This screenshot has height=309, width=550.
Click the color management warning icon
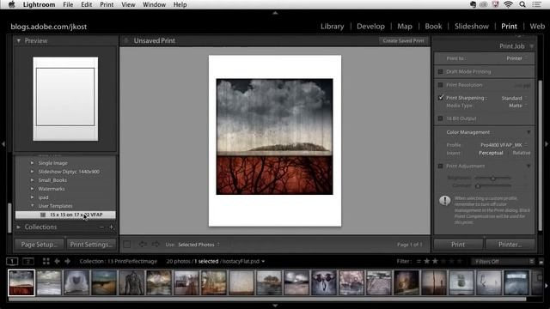(445, 201)
